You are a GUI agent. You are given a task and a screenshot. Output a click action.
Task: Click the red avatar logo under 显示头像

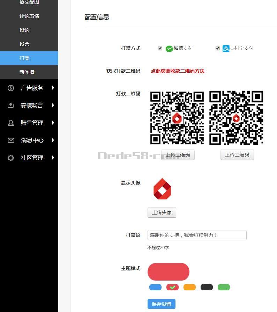pyautogui.click(x=162, y=189)
